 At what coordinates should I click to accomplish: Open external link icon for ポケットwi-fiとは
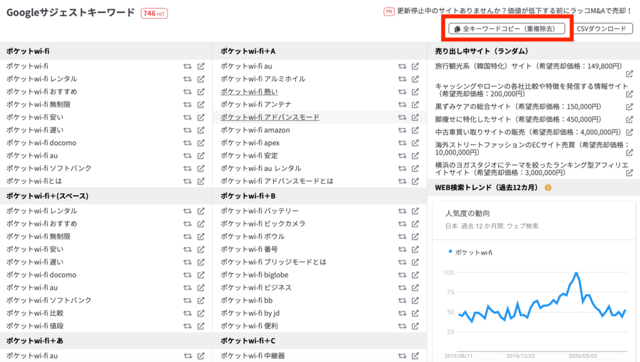coord(201,181)
